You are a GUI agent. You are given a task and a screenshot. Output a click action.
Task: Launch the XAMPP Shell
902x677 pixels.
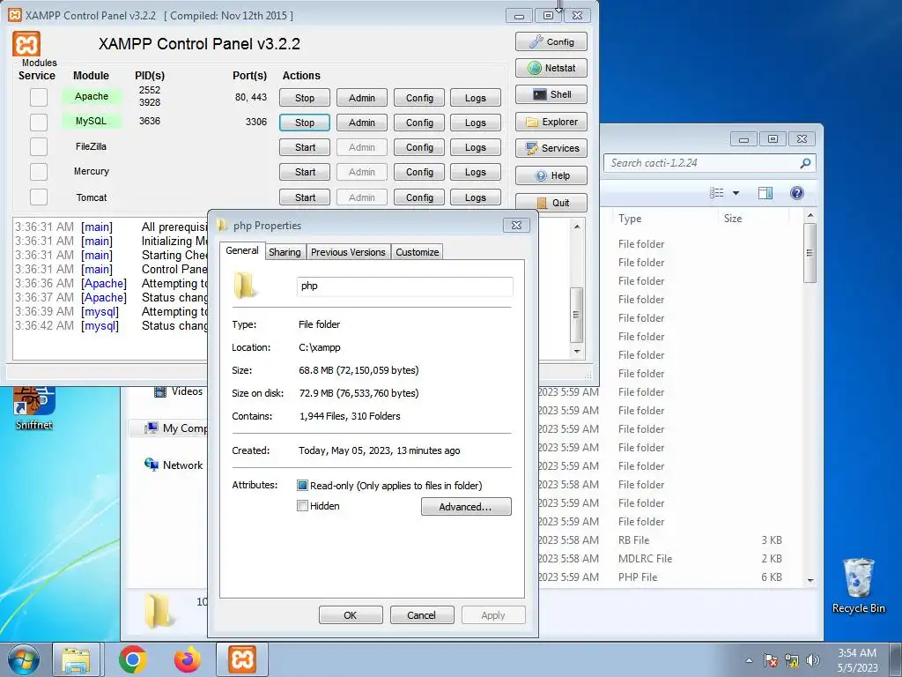coord(551,94)
